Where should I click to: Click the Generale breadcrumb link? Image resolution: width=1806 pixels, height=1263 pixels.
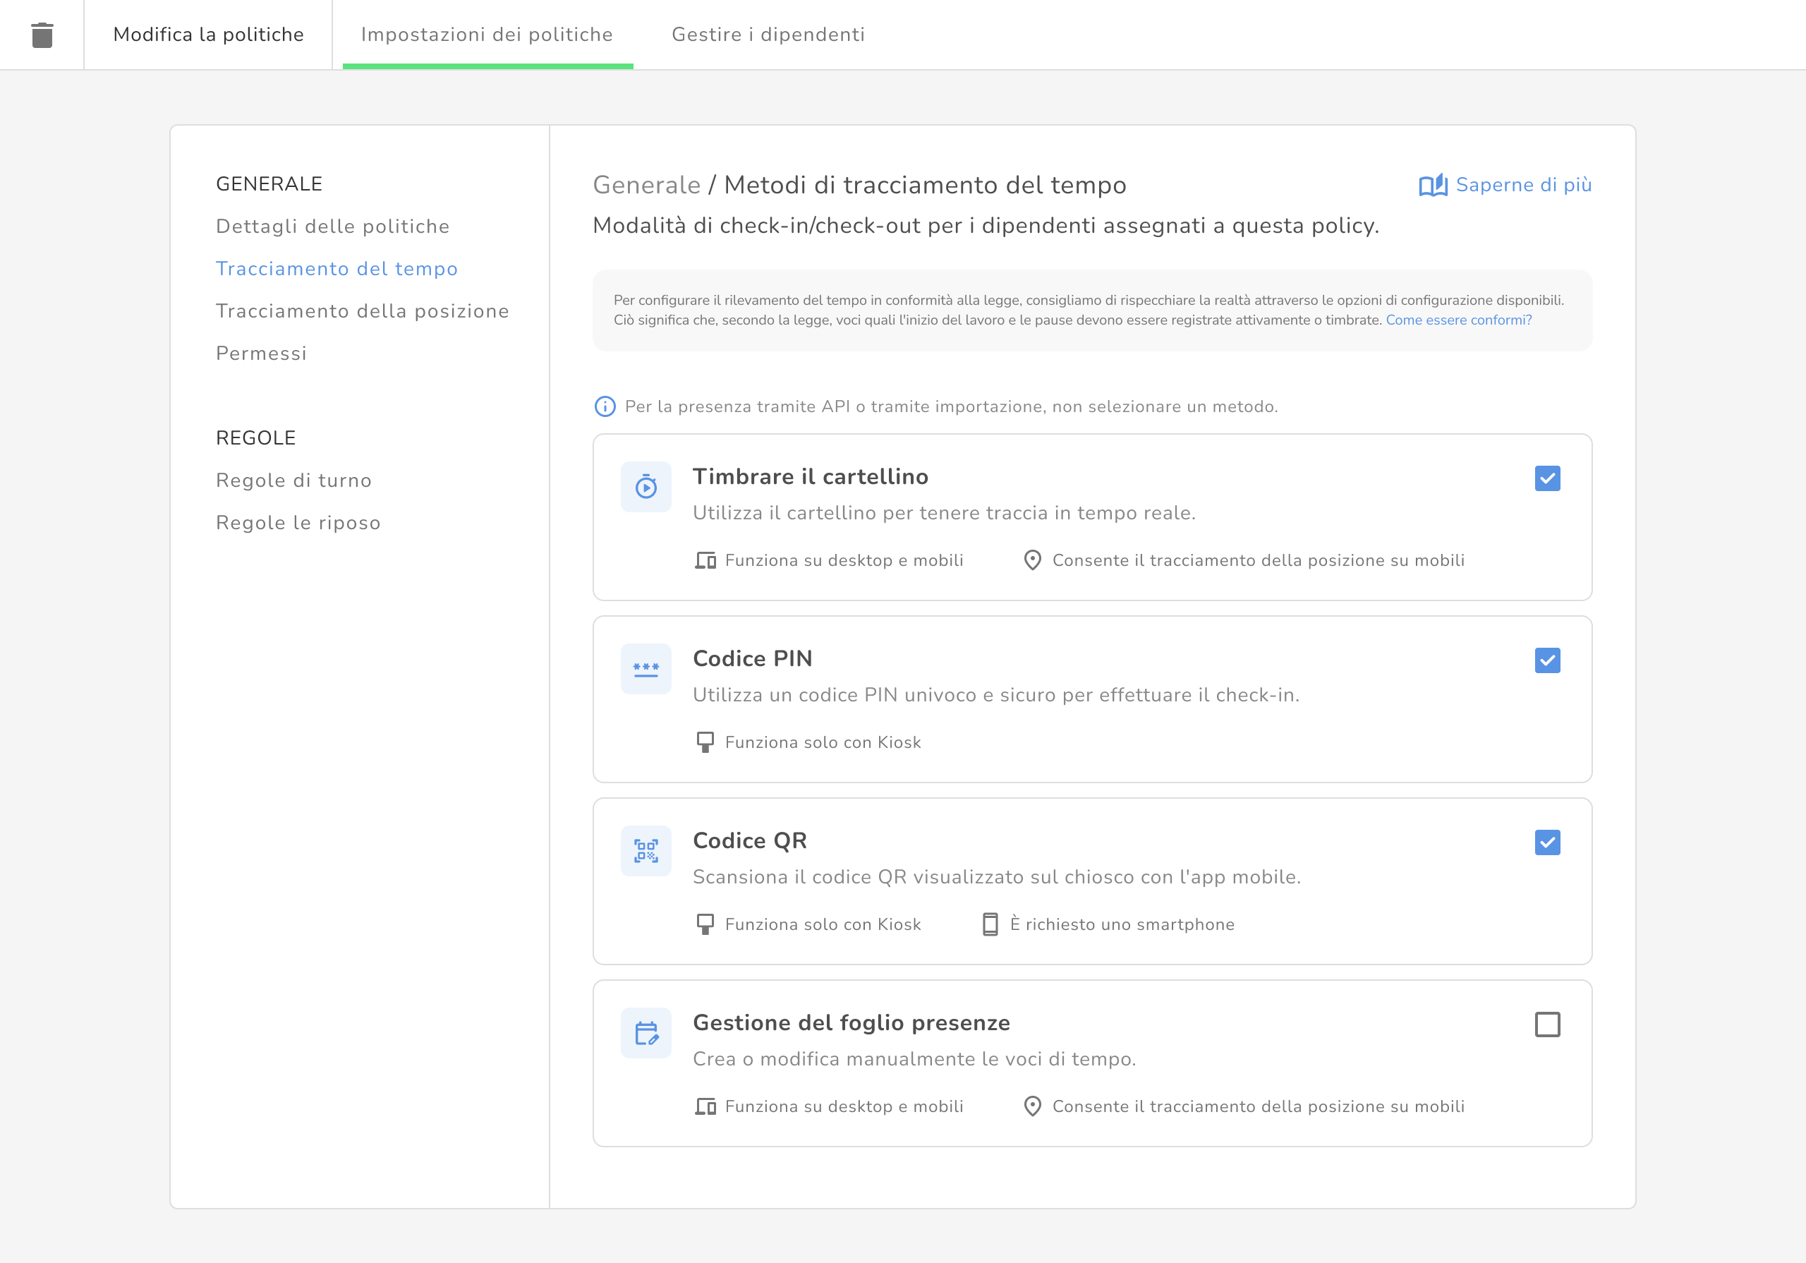point(646,185)
